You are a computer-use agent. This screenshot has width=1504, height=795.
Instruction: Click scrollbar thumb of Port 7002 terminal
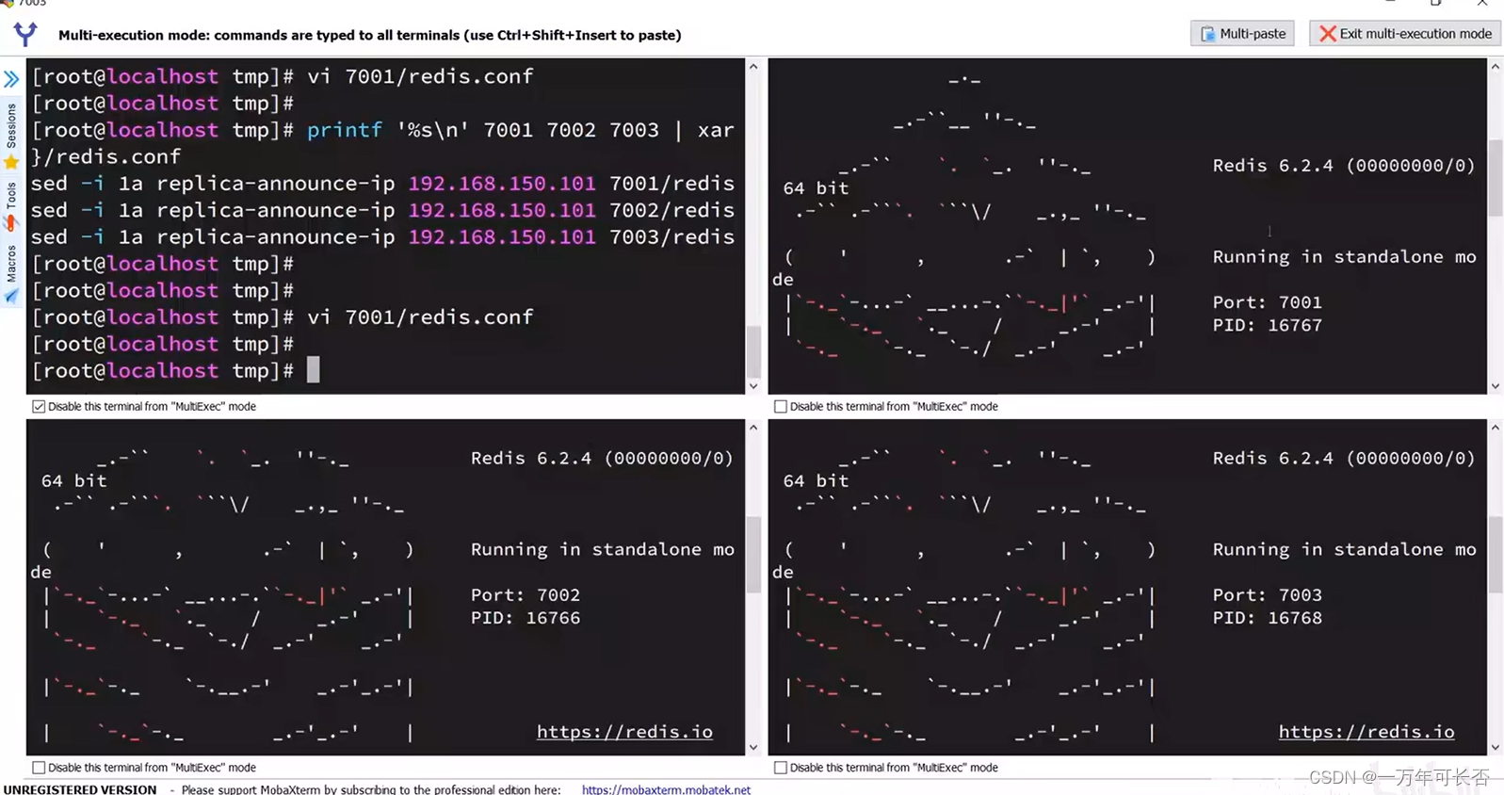coord(753,554)
